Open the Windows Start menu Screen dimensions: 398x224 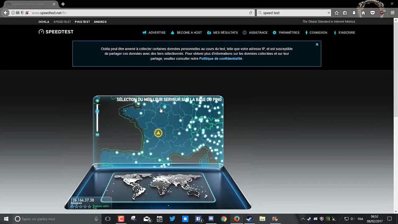(6, 219)
